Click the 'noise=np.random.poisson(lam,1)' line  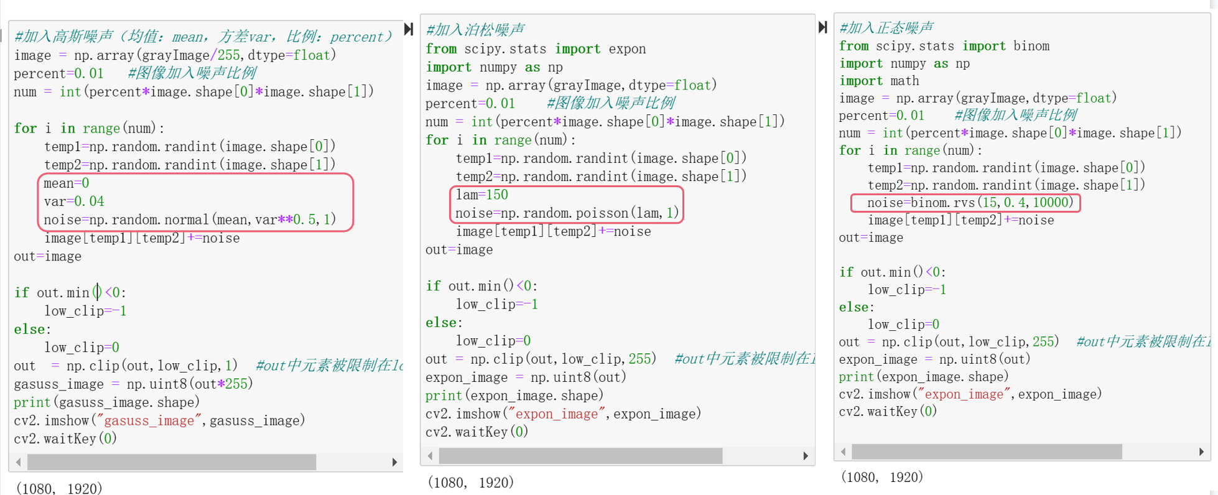click(567, 213)
